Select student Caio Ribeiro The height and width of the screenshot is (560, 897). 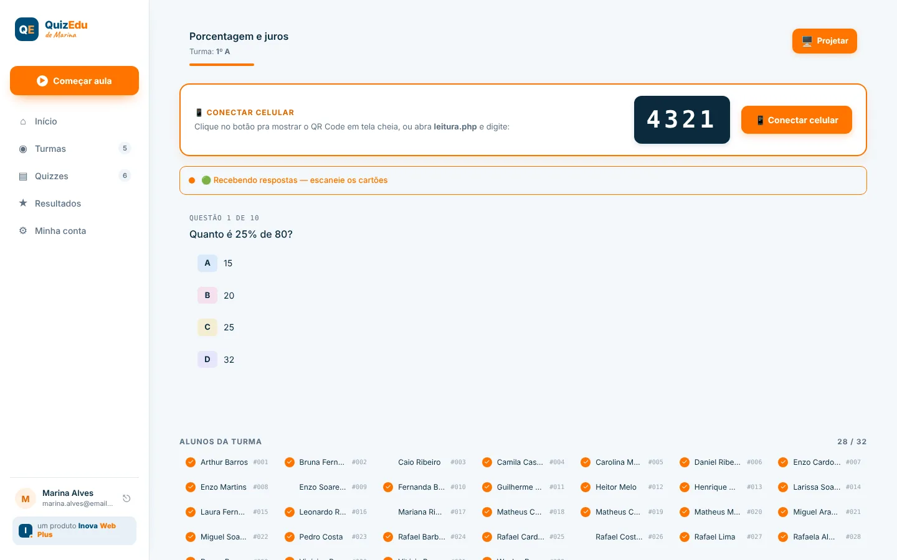click(425, 462)
